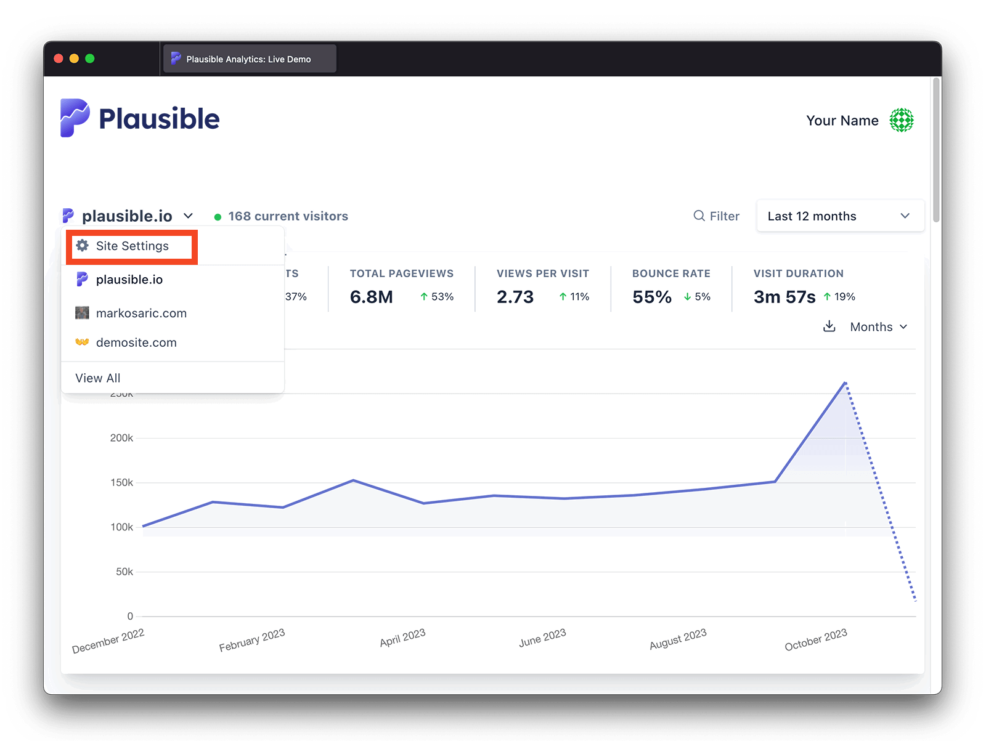Switch to the Plausible Analytics Live Demo tab

(x=249, y=58)
